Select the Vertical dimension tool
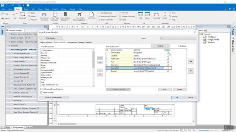Image resolution: width=236 pixels, height=132 pixels. coord(164,15)
